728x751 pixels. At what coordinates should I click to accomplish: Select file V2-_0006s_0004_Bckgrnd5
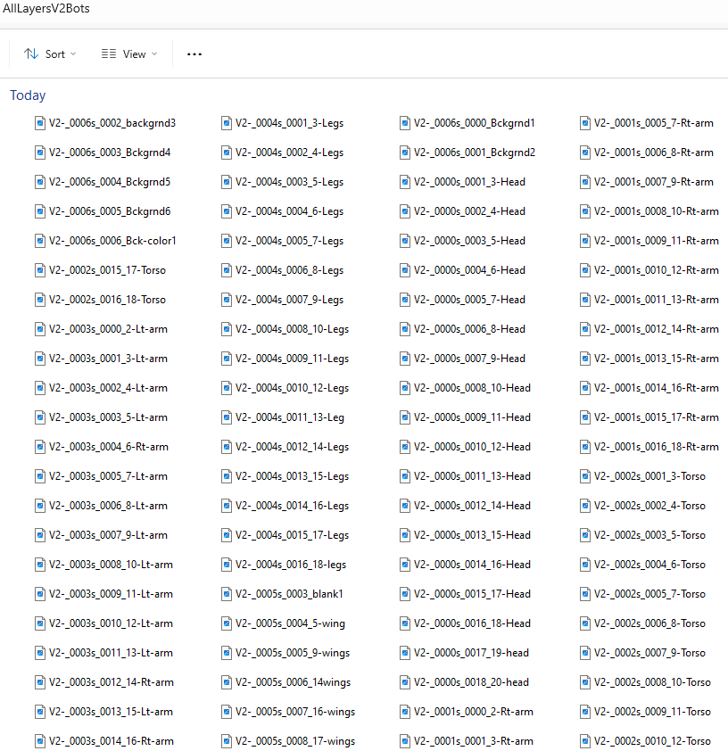(103, 182)
